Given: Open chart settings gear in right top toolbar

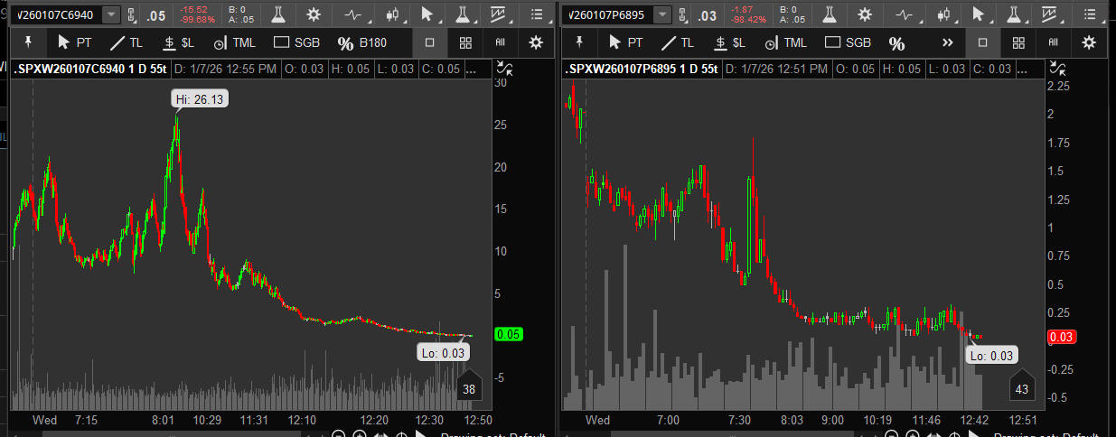Looking at the screenshot, I should coord(865,14).
